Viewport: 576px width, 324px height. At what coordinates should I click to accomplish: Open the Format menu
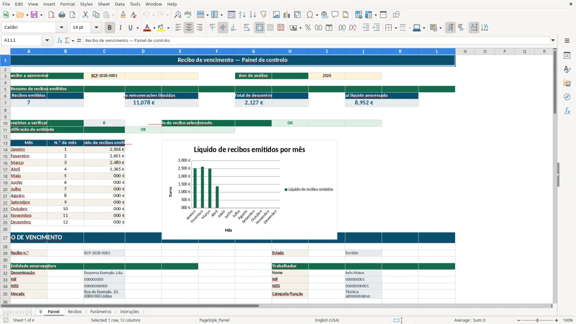coord(67,4)
